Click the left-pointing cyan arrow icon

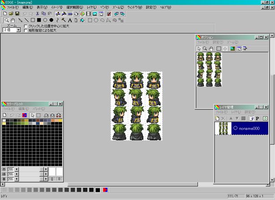click(116, 14)
